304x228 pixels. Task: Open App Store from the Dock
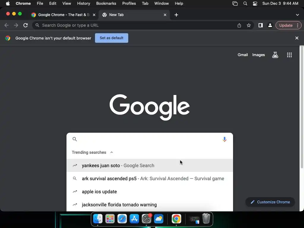[x=134, y=219]
